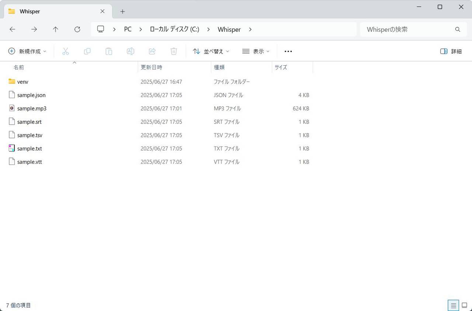The height and width of the screenshot is (311, 472).
Task: Select sample.srt file name
Action: (x=29, y=122)
